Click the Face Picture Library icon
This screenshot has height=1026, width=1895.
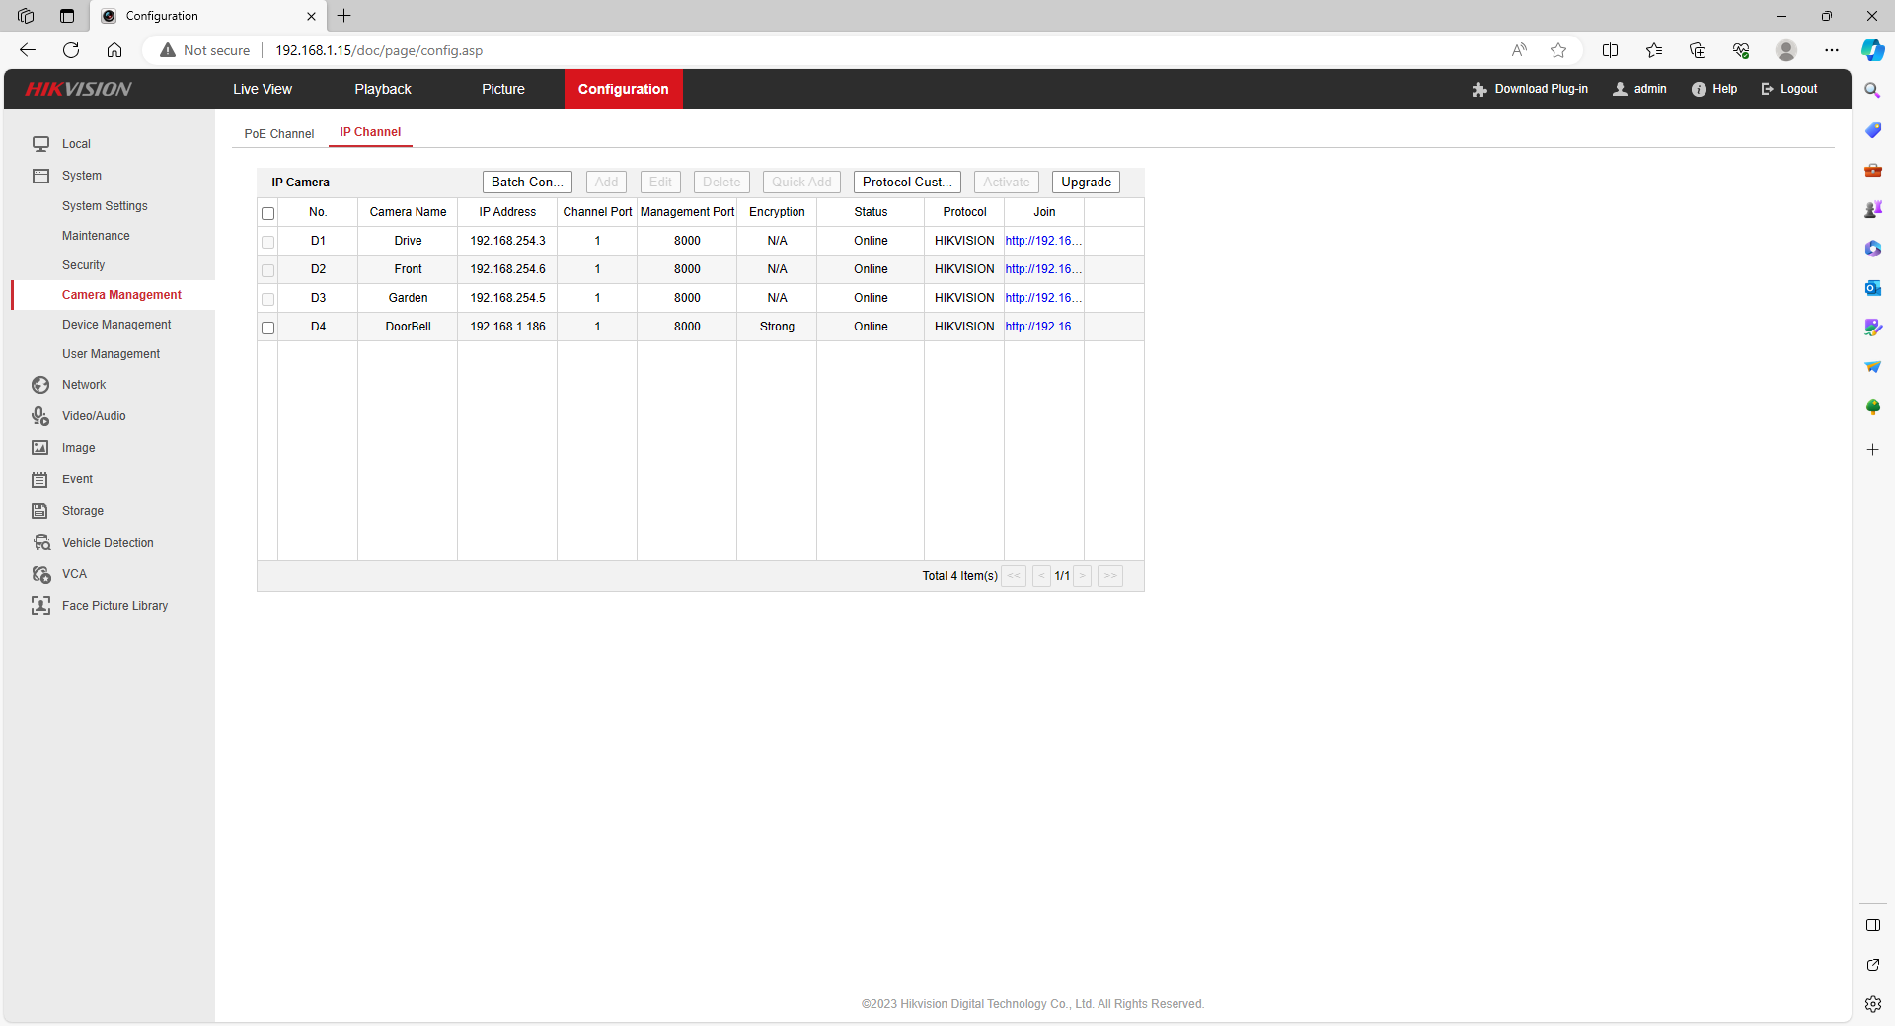click(x=40, y=606)
